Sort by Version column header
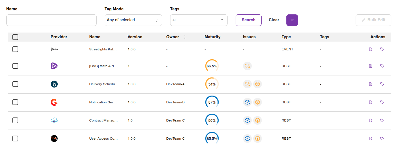Image resolution: width=398 pixels, height=148 pixels. [135, 37]
